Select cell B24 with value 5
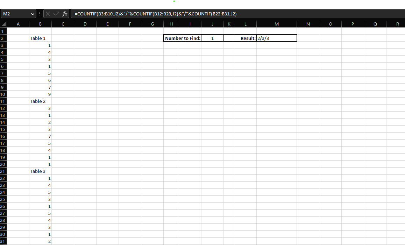Viewport: 405px width, 245px height. [40, 192]
